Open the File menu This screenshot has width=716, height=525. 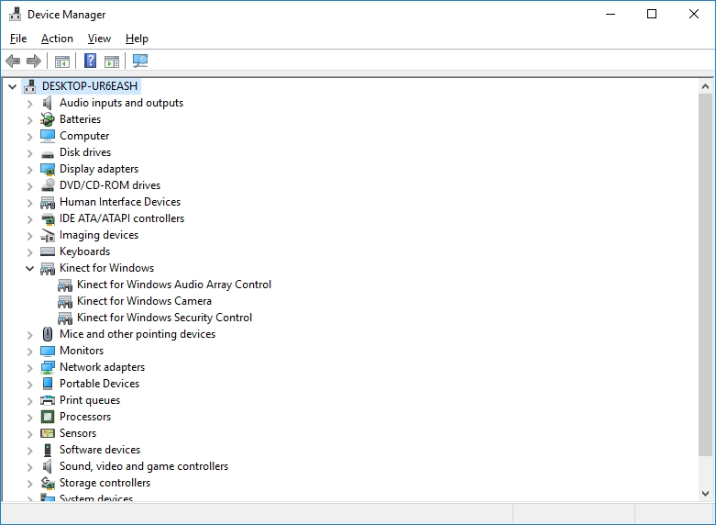(18, 39)
